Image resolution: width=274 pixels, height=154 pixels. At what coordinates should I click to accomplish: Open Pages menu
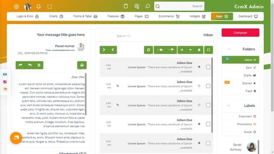coord(142,16)
